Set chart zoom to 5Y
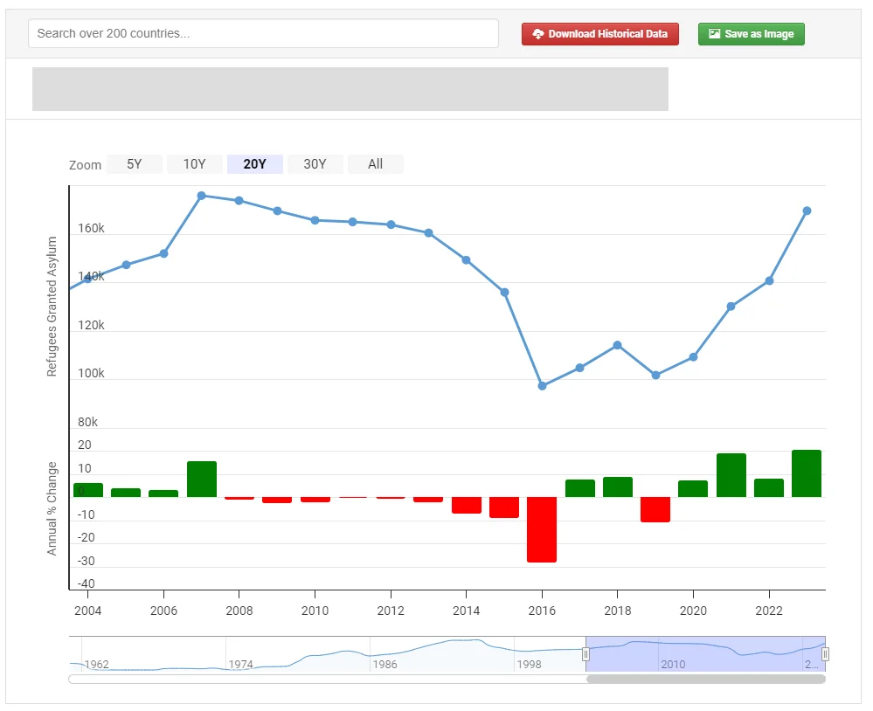873x711 pixels. click(x=134, y=164)
